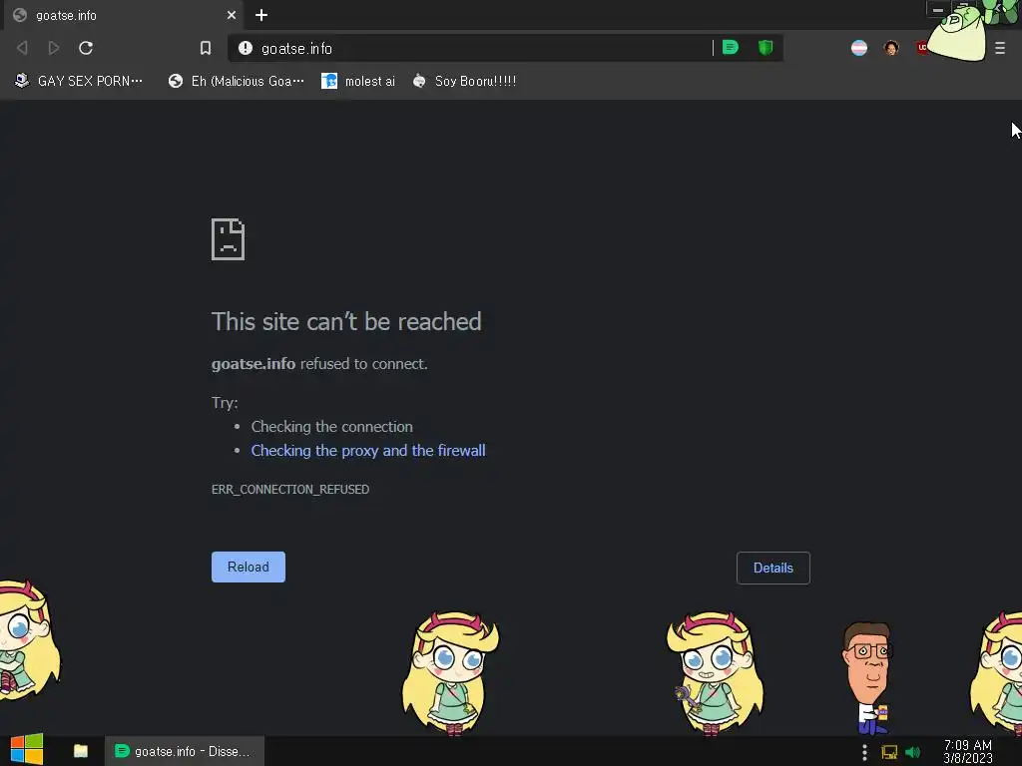The width and height of the screenshot is (1022, 766).
Task: Click the network tray icon
Action: pyautogui.click(x=889, y=752)
